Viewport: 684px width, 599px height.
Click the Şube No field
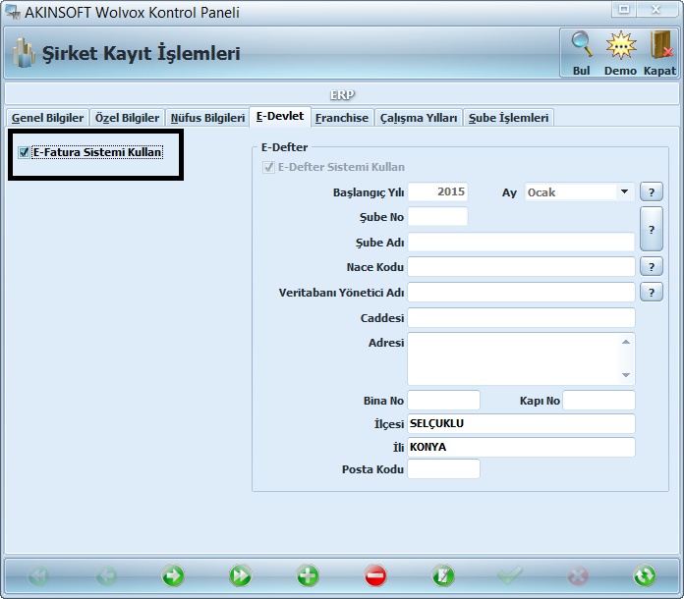(x=437, y=217)
